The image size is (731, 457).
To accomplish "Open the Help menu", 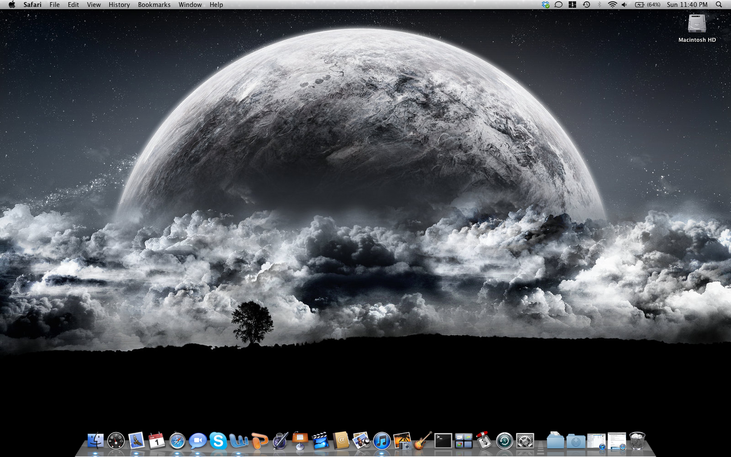I will click(x=216, y=5).
